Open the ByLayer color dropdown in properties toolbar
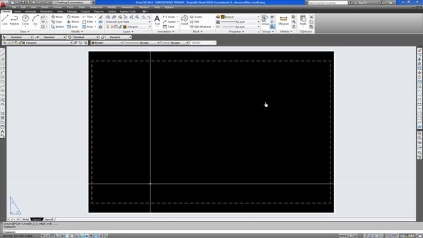Image resolution: width=423 pixels, height=238 pixels. pyautogui.click(x=107, y=42)
